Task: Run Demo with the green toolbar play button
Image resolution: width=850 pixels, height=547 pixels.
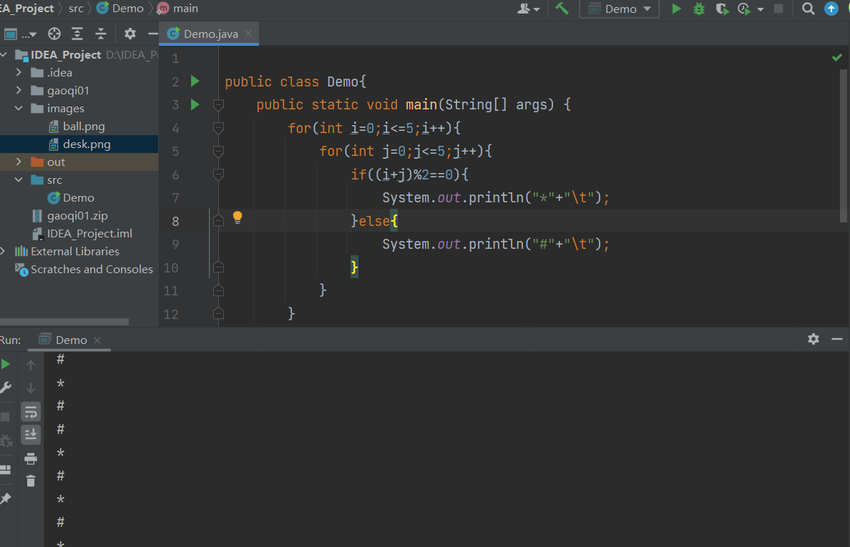Action: pos(676,9)
